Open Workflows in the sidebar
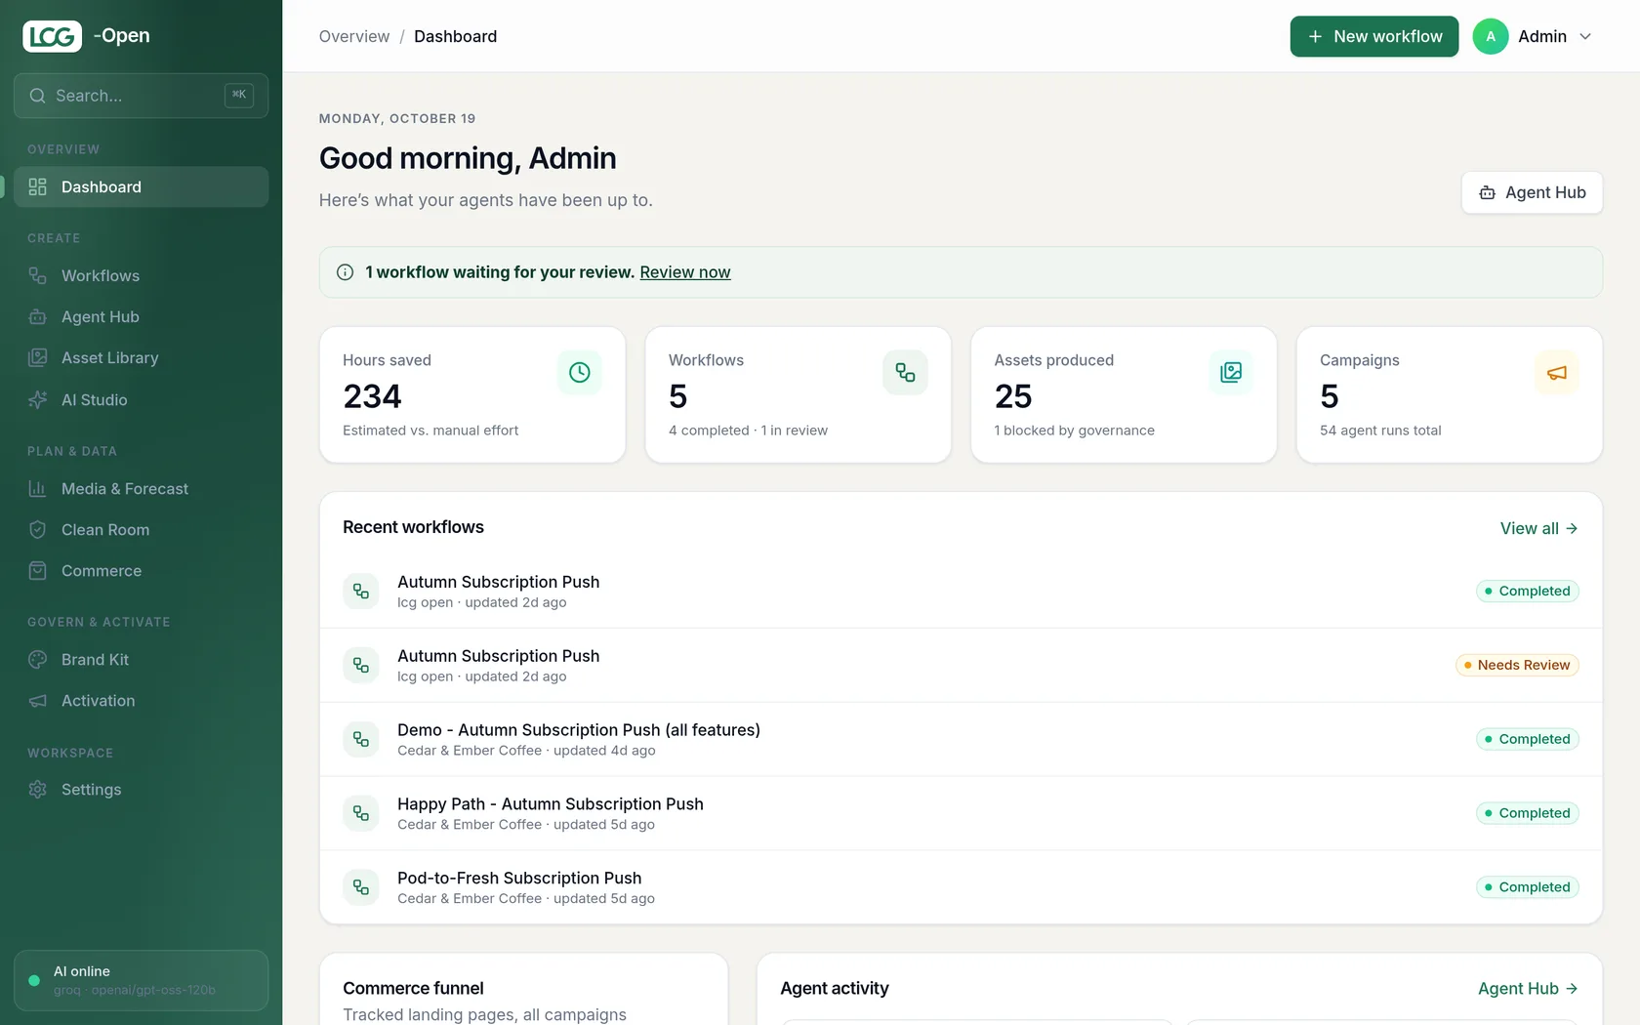This screenshot has width=1640, height=1025. coord(141,276)
